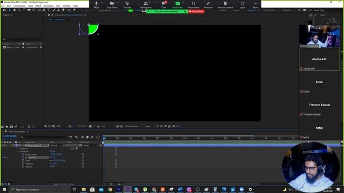
Task: Toggle Anchor Point stopwatch
Action: 23,154
